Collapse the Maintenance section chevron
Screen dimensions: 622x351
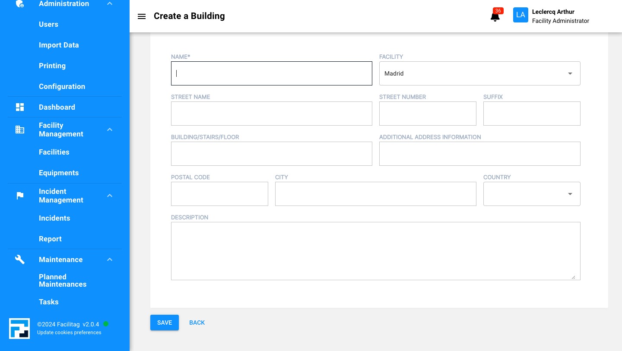pos(110,259)
